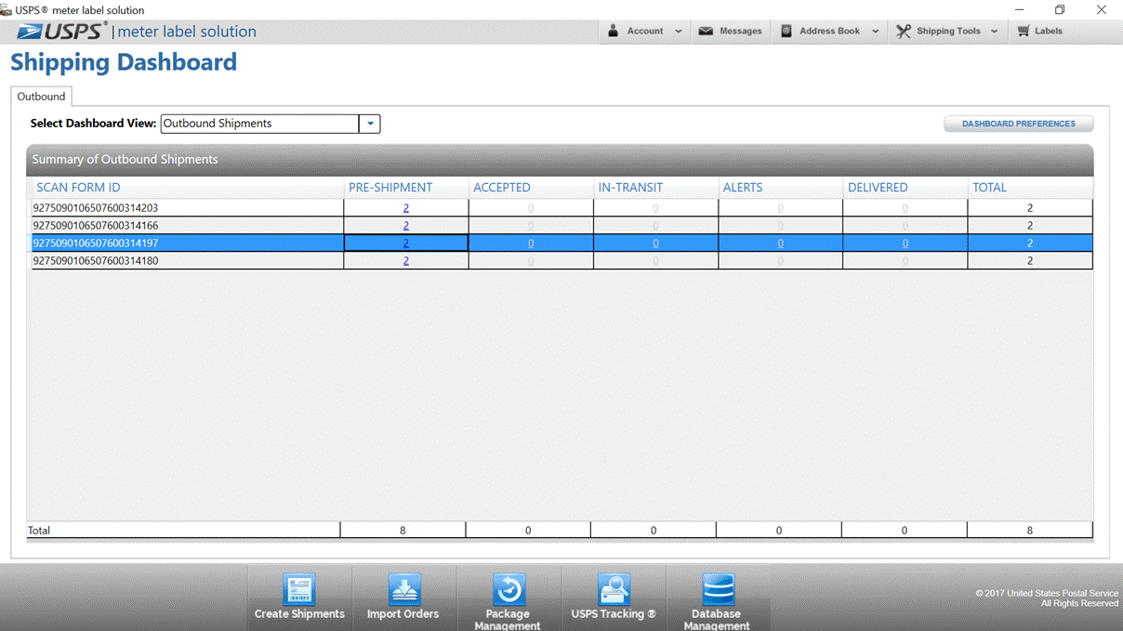This screenshot has width=1123, height=631.
Task: Open pre-shipment link for form ending 314197
Action: [406, 243]
